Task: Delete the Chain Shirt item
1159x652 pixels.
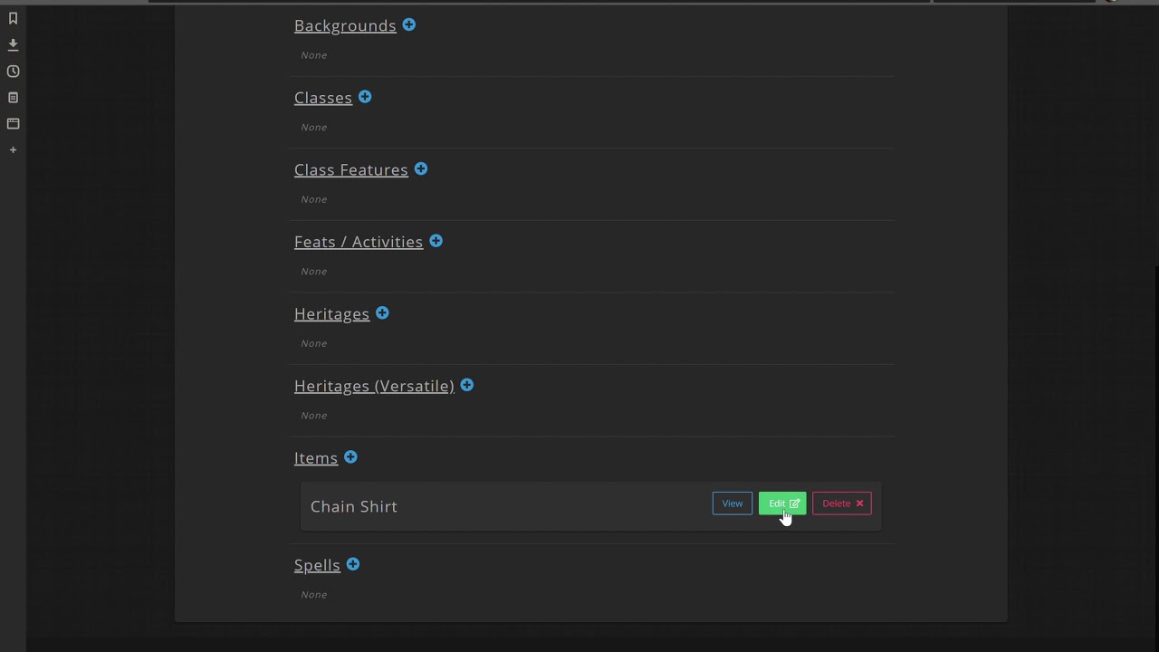Action: coord(842,503)
